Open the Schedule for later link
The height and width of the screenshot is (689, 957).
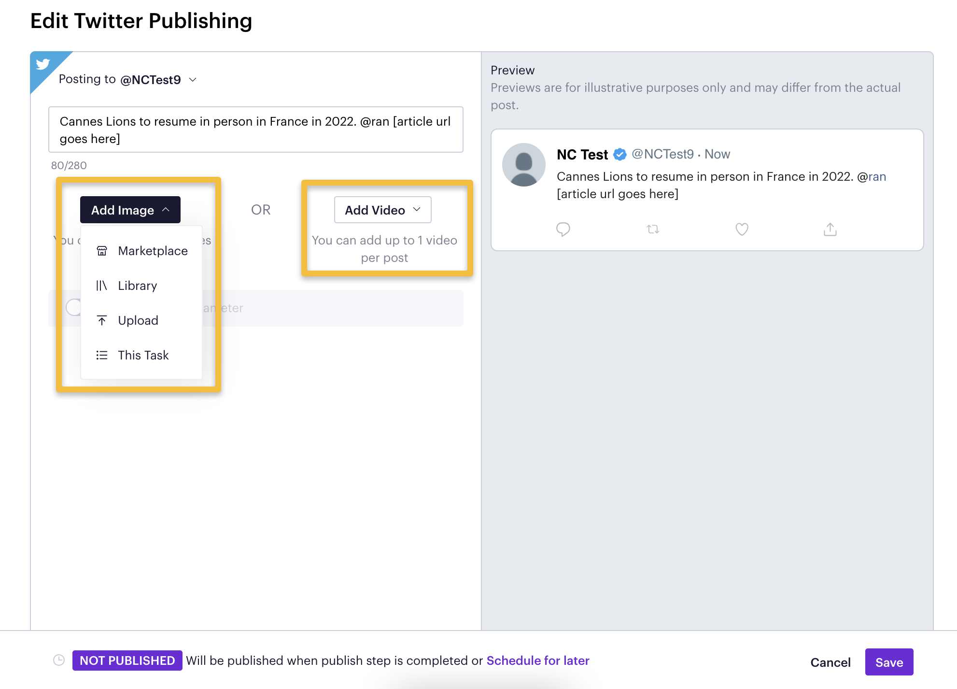tap(537, 660)
